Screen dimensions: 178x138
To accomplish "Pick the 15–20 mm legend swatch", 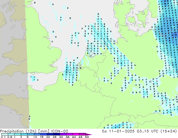I will click(x=44, y=134).
